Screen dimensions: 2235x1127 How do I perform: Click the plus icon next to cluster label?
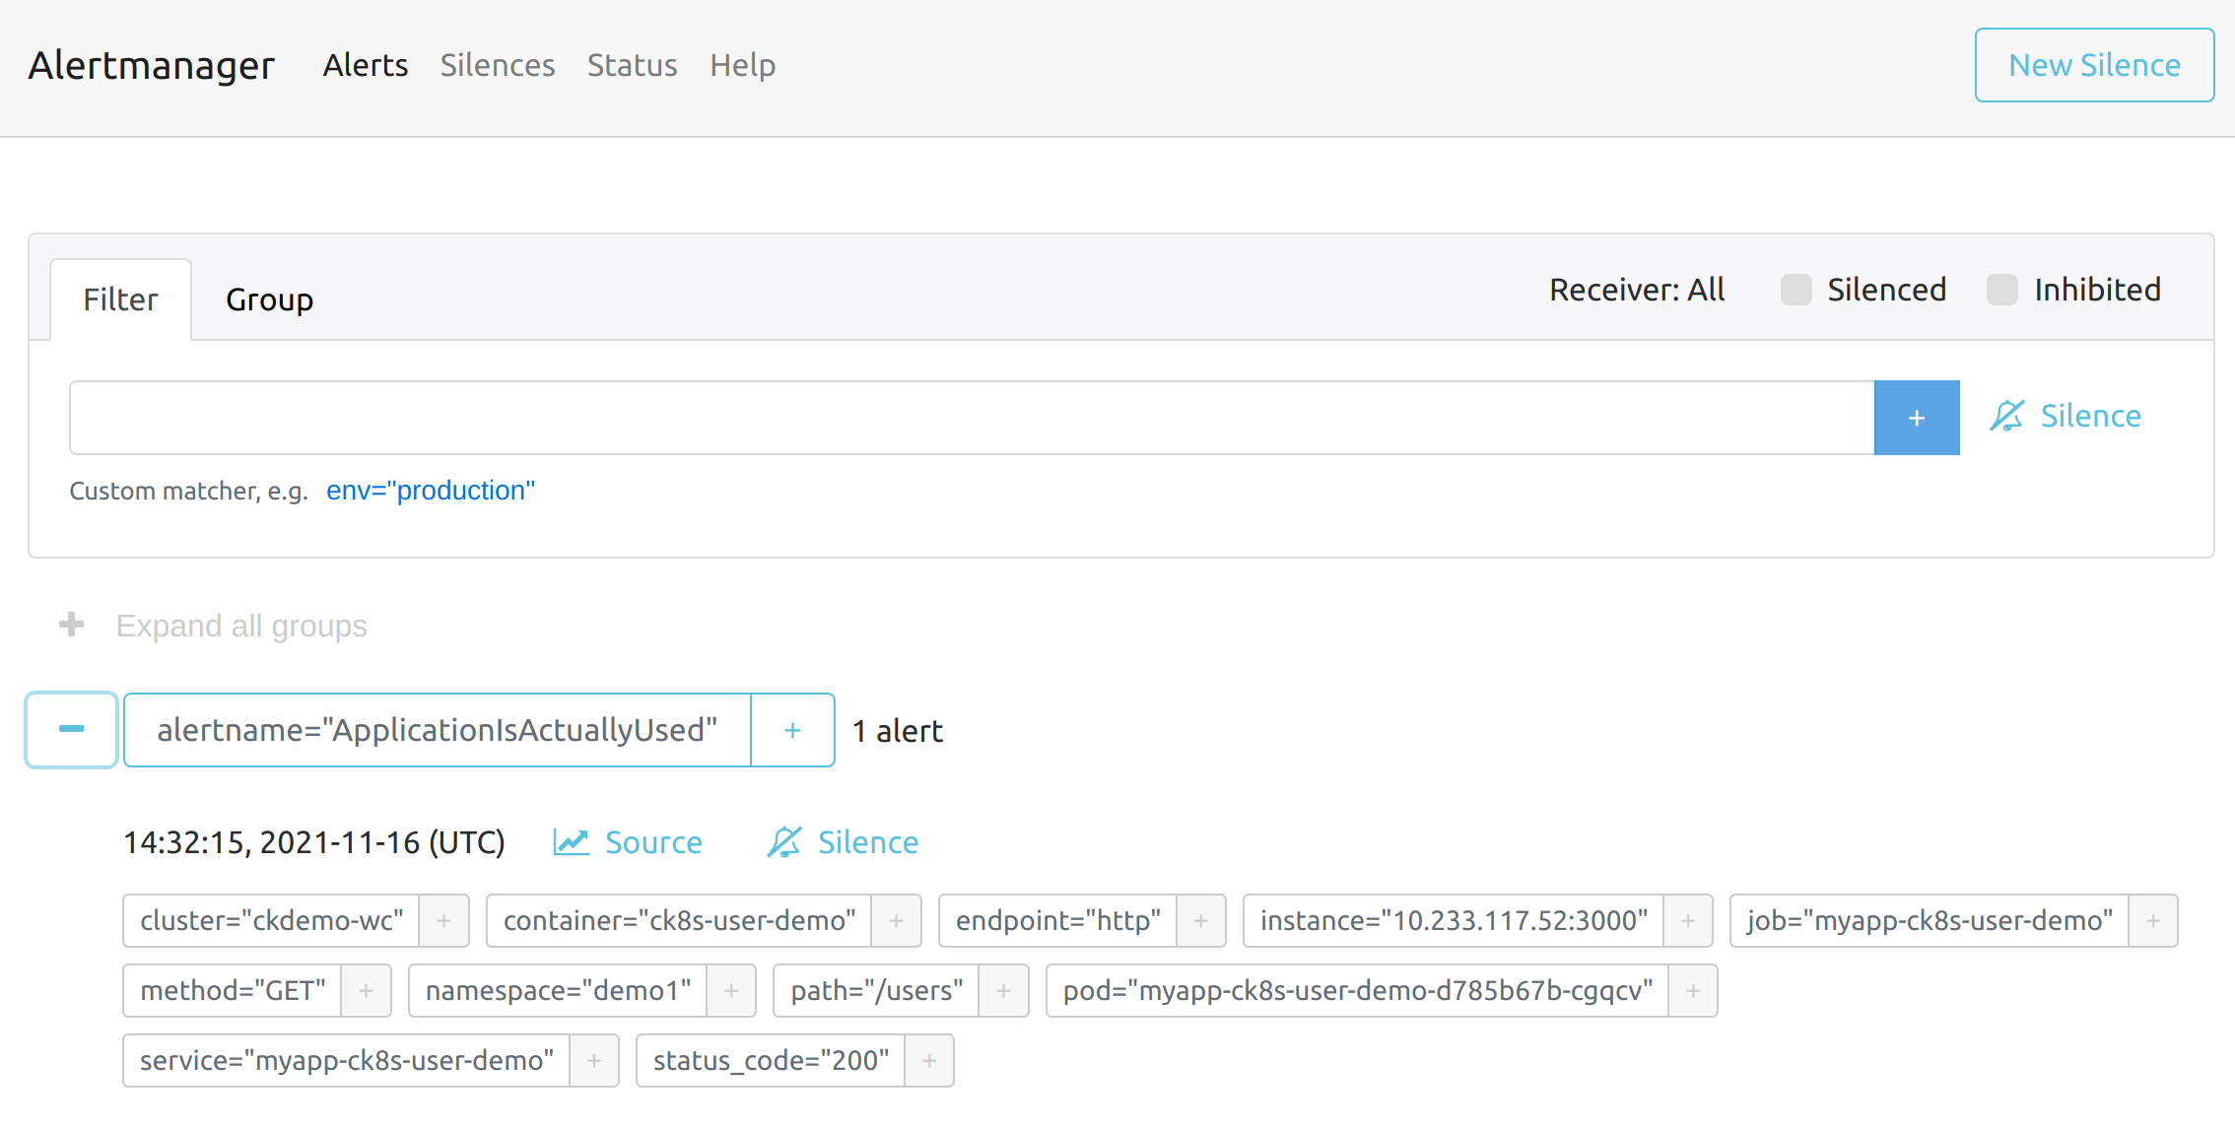pyautogui.click(x=441, y=920)
